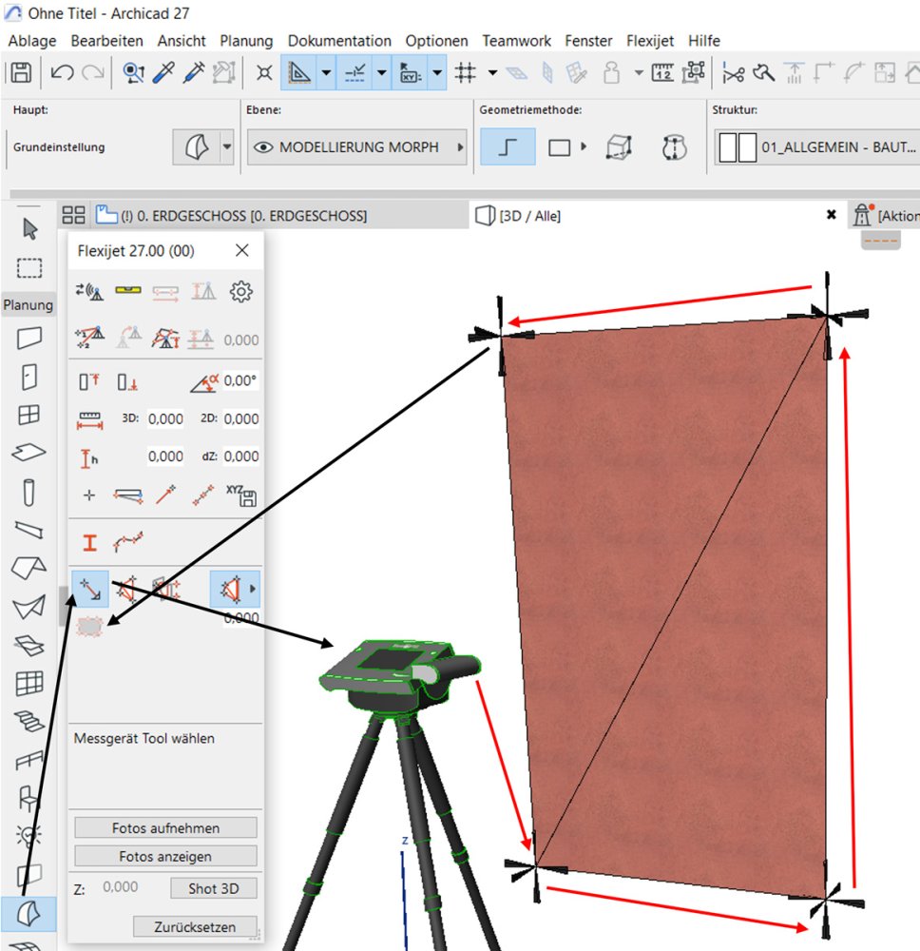Select revolved geometry method
The image size is (920, 951).
pyautogui.click(x=674, y=147)
